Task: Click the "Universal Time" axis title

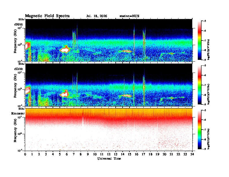Action: coord(109,158)
